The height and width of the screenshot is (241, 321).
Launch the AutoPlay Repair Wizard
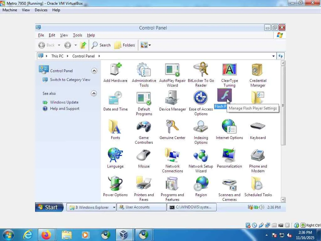click(172, 75)
